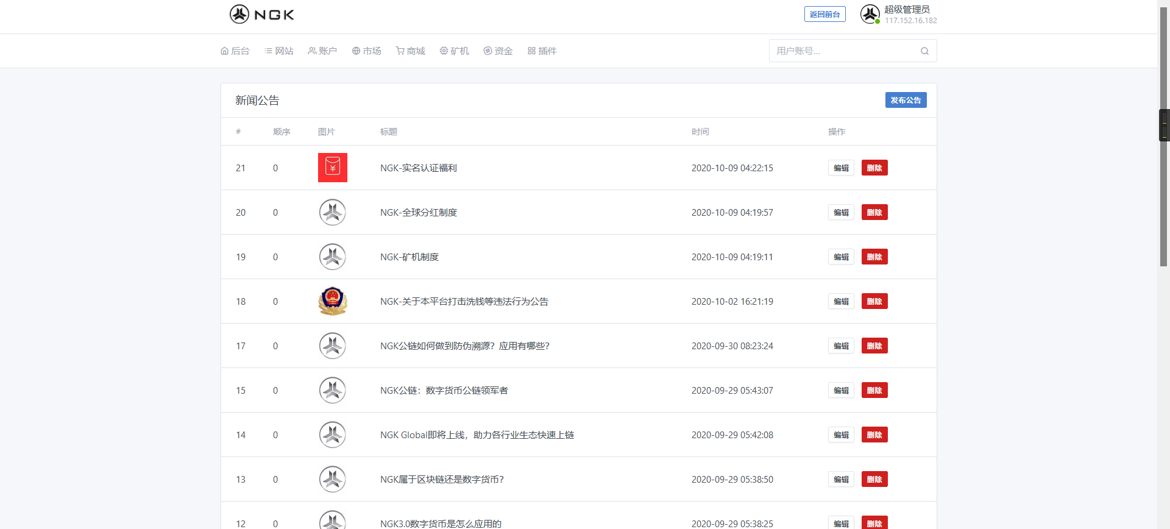Screen dimensions: 1170x529
Task: Open the 资金 funds menu
Action: point(498,51)
